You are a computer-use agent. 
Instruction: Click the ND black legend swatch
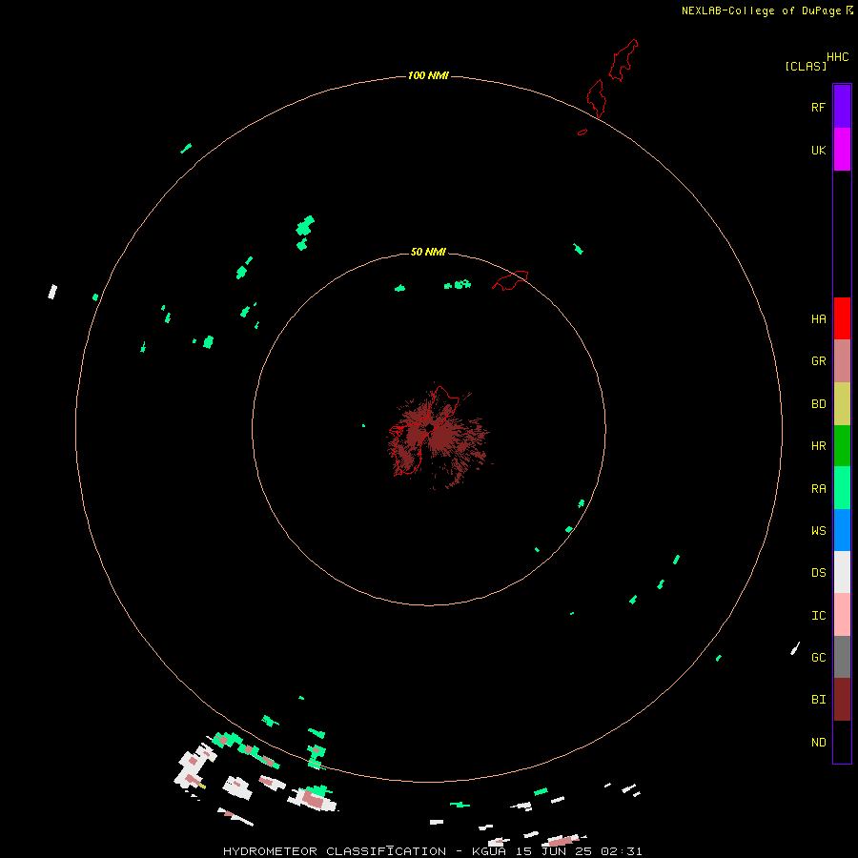842,742
